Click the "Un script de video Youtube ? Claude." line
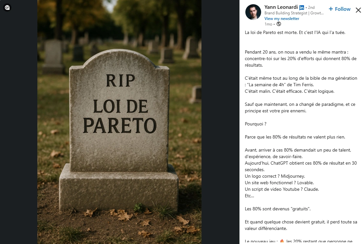The height and width of the screenshot is (244, 362). [282, 189]
